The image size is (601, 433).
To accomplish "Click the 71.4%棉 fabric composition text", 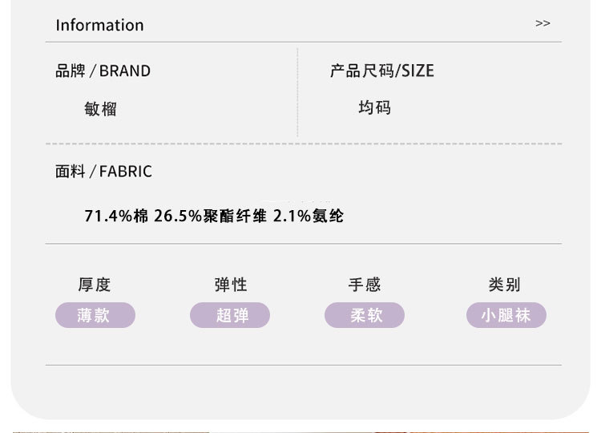I will tap(116, 216).
